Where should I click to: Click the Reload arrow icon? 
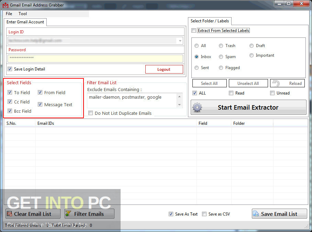tap(276, 83)
